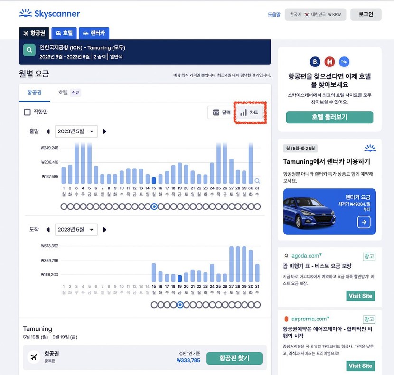
Task: Click the 광고 badge on airpremia ad
Action: [x=369, y=319]
